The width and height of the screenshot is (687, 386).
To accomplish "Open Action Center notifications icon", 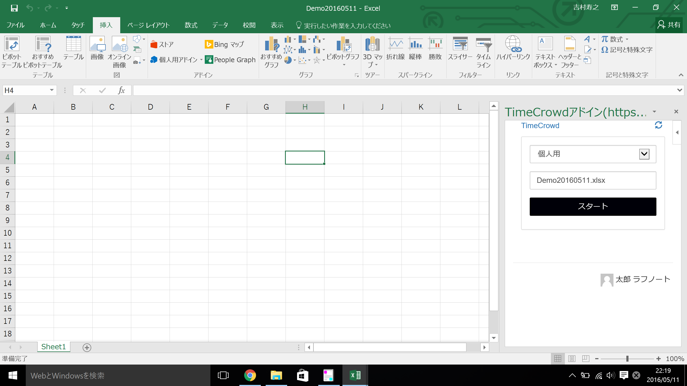I will tap(624, 375).
